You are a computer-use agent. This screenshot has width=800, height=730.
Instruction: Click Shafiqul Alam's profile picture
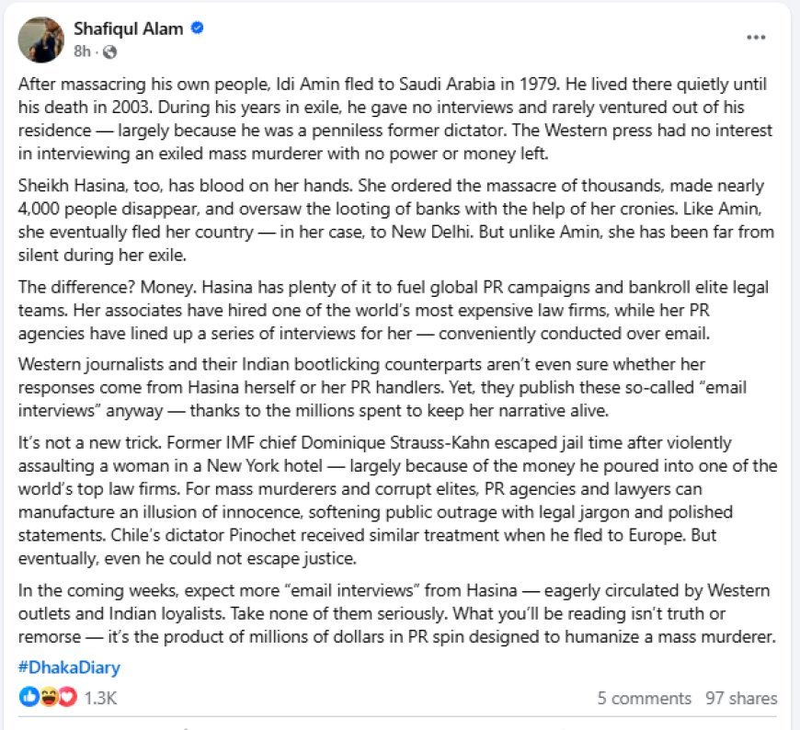[41, 40]
